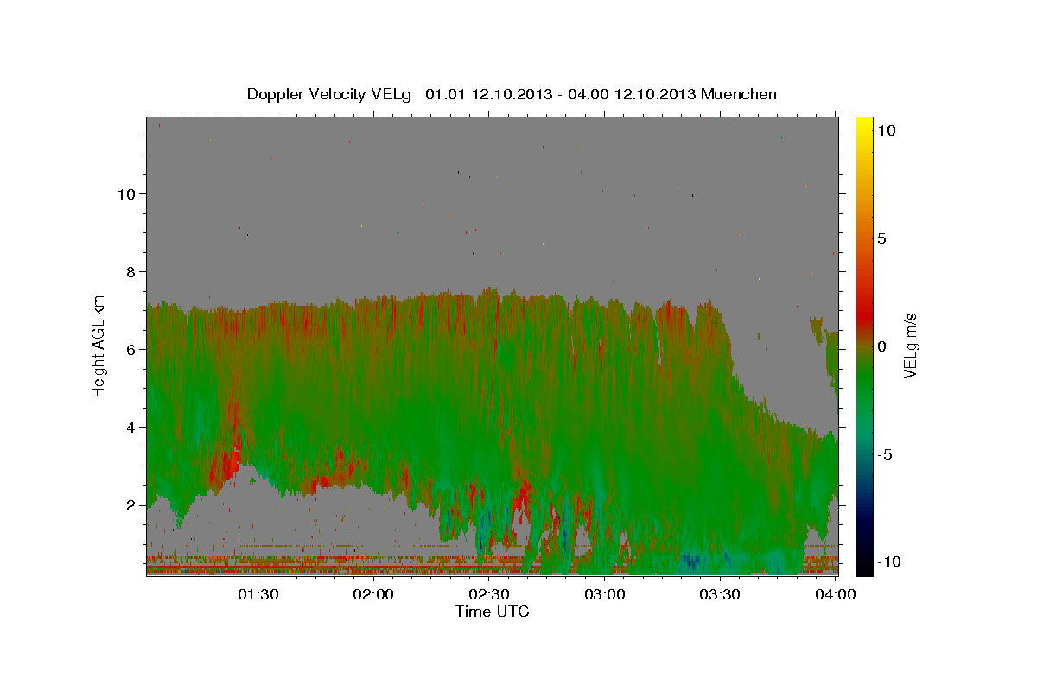
Task: Select the 02:30 time tick label
Action: [x=489, y=594]
